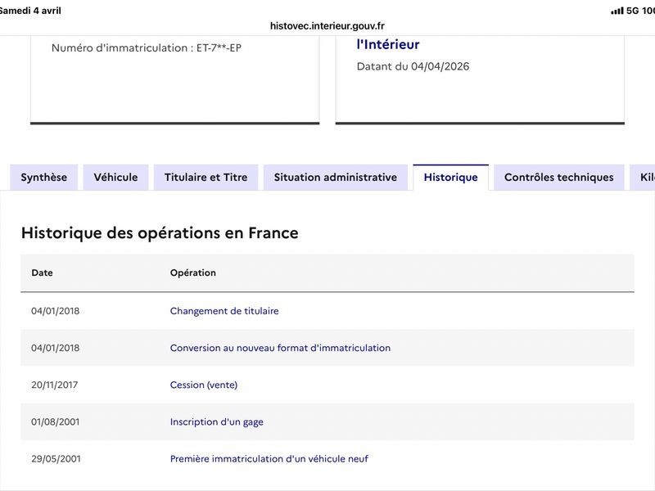Tap the histovec.interieur.gouv.fr address bar
This screenshot has width=655, height=491.
(327, 25)
